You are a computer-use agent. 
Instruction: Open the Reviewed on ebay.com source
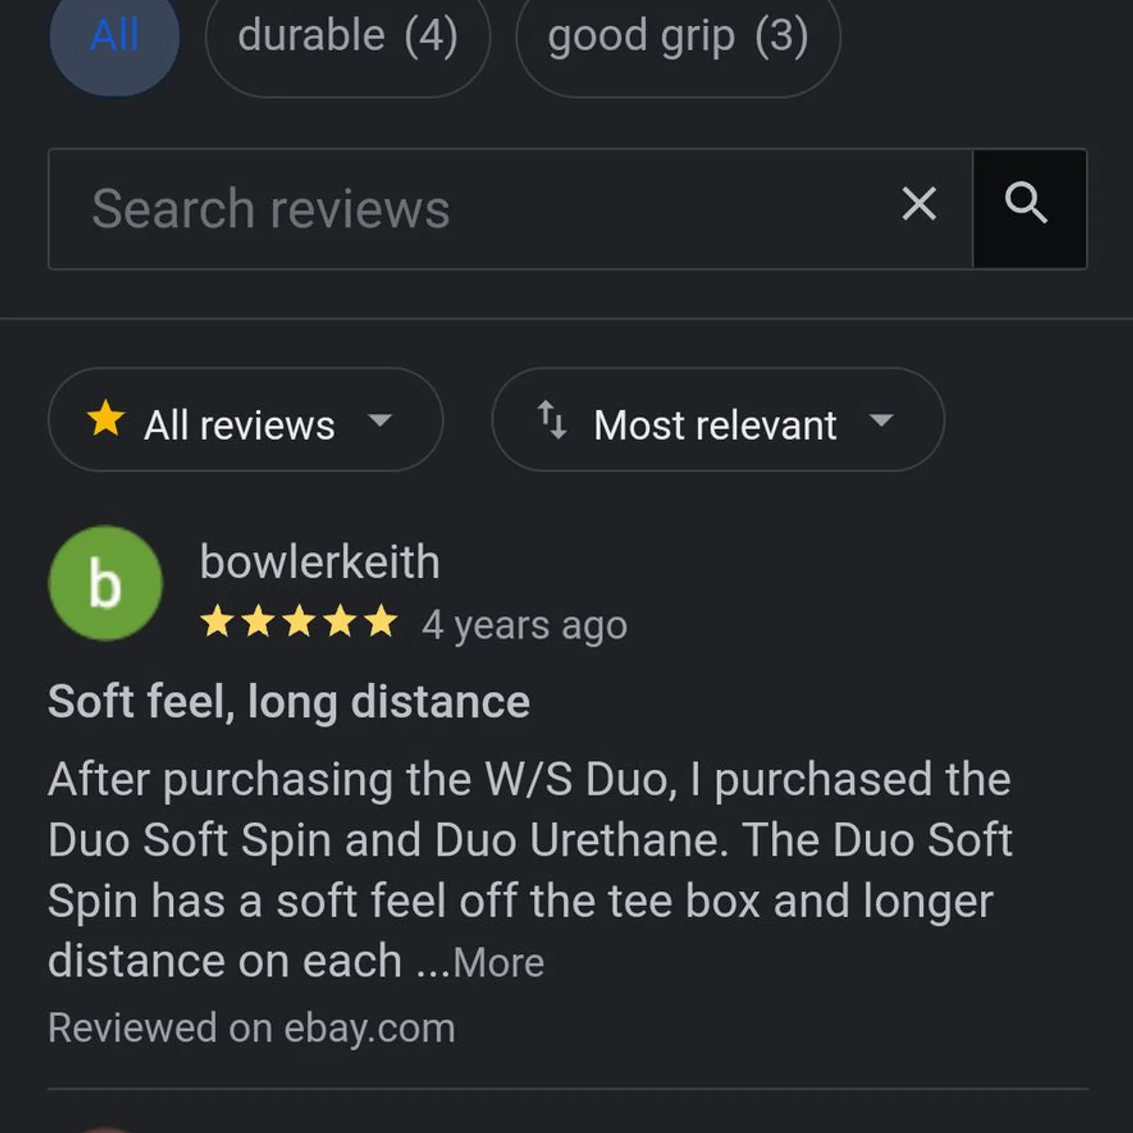tap(251, 1027)
